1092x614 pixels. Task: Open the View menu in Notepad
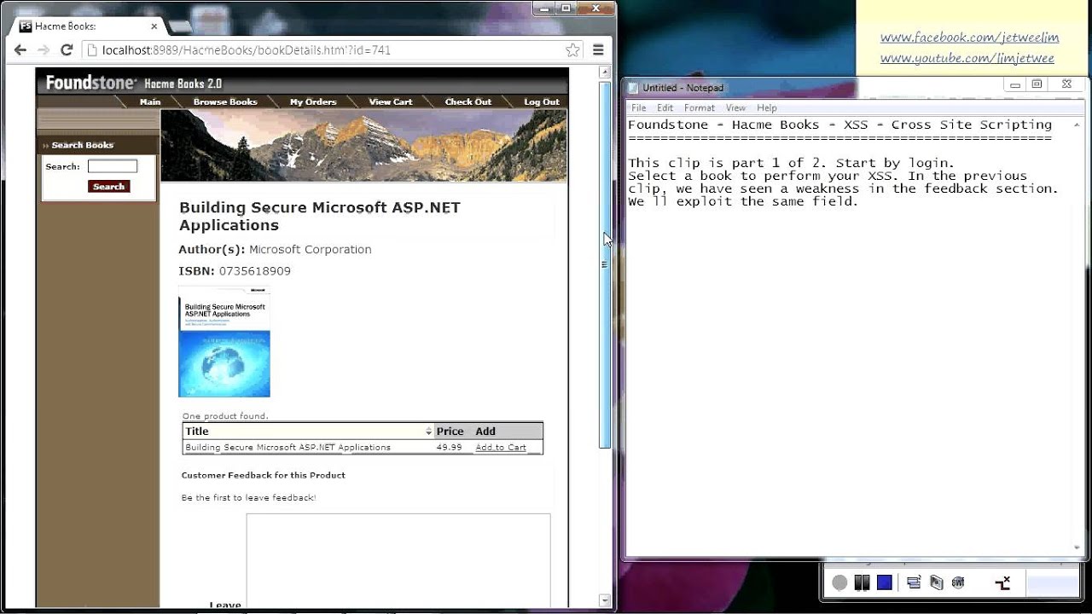(x=735, y=107)
